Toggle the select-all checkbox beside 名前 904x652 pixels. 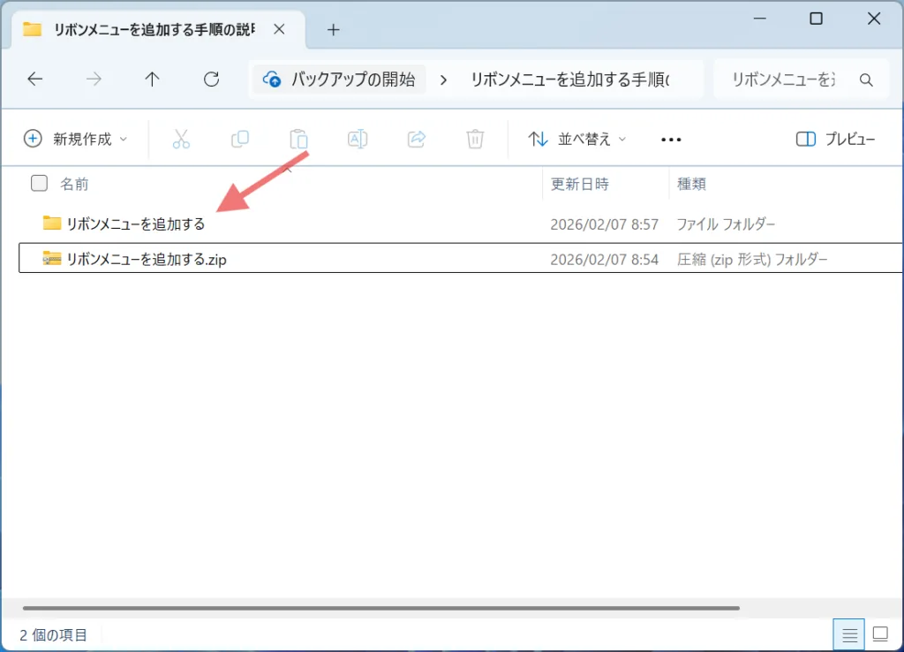pos(39,184)
